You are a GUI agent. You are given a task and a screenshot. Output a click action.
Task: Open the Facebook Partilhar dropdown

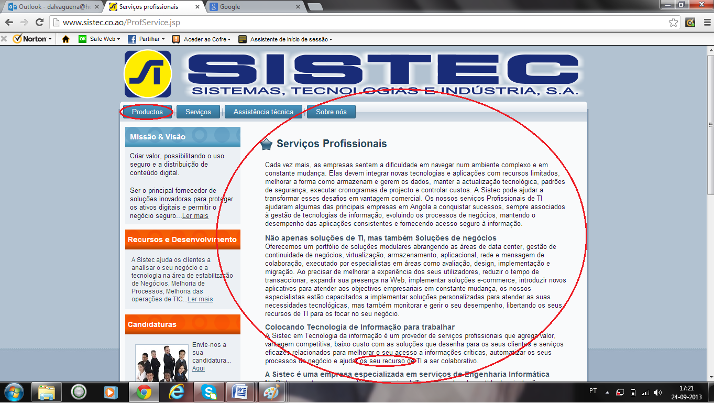tap(146, 39)
